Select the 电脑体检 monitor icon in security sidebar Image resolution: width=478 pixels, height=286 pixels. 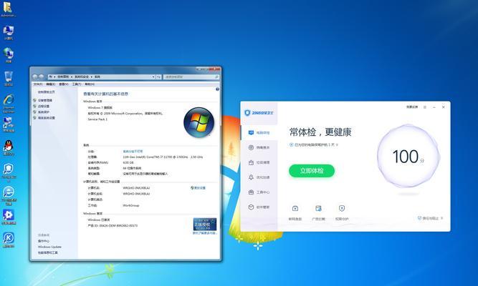click(251, 133)
